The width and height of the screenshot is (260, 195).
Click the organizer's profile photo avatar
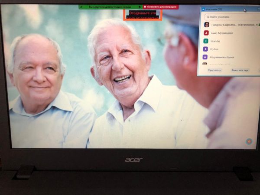206,25
